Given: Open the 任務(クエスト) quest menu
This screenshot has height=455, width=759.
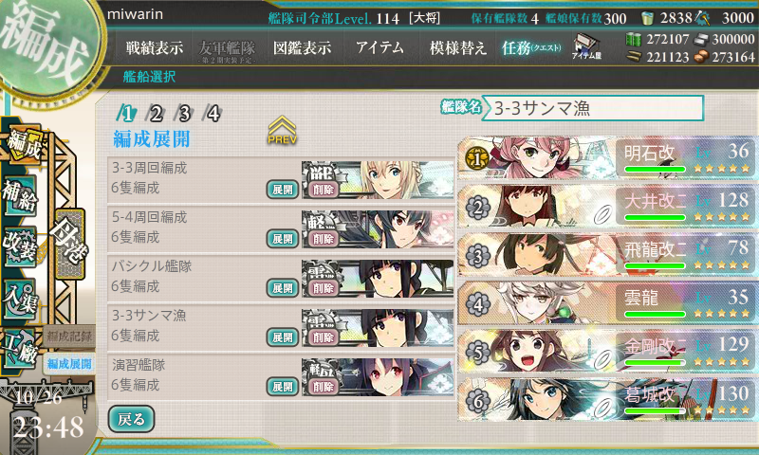Looking at the screenshot, I should pyautogui.click(x=531, y=47).
